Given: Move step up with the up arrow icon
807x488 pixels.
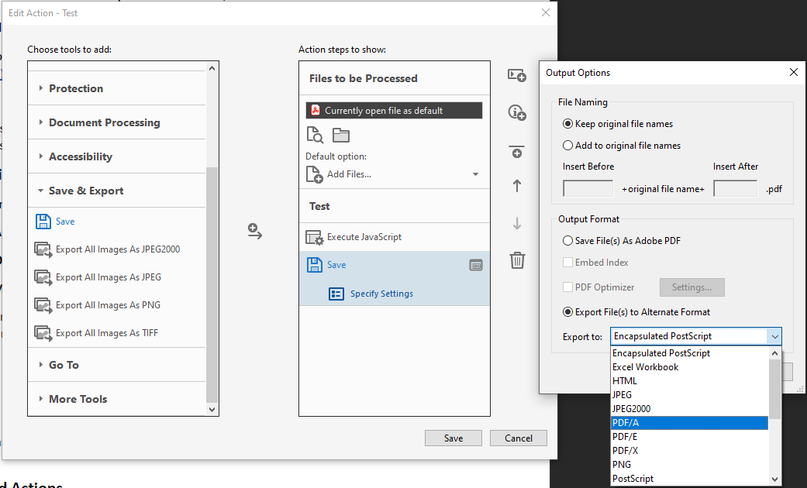Looking at the screenshot, I should click(517, 186).
